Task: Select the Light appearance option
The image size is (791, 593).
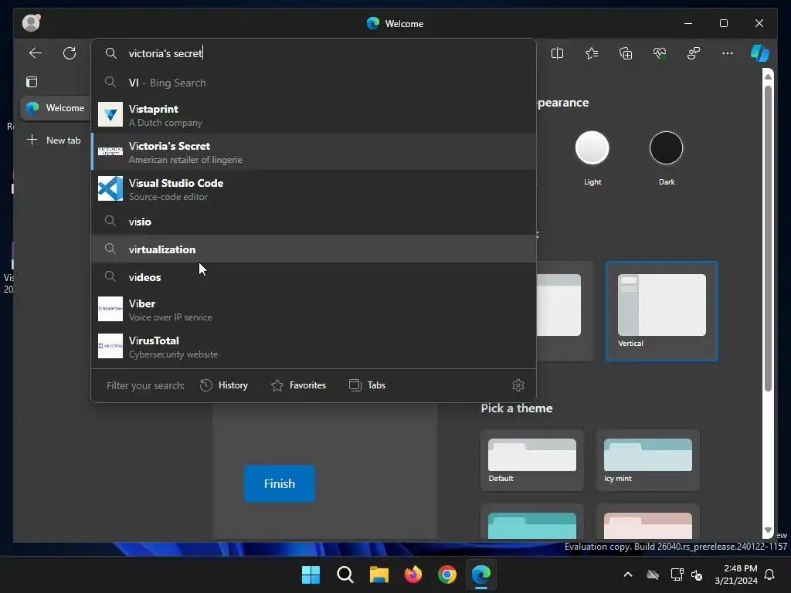Action: [x=592, y=148]
